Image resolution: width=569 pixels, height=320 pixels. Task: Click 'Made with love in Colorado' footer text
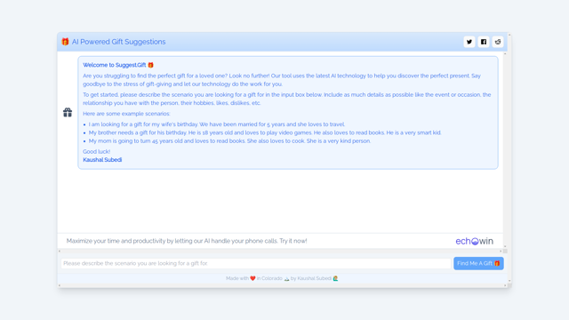(282, 278)
